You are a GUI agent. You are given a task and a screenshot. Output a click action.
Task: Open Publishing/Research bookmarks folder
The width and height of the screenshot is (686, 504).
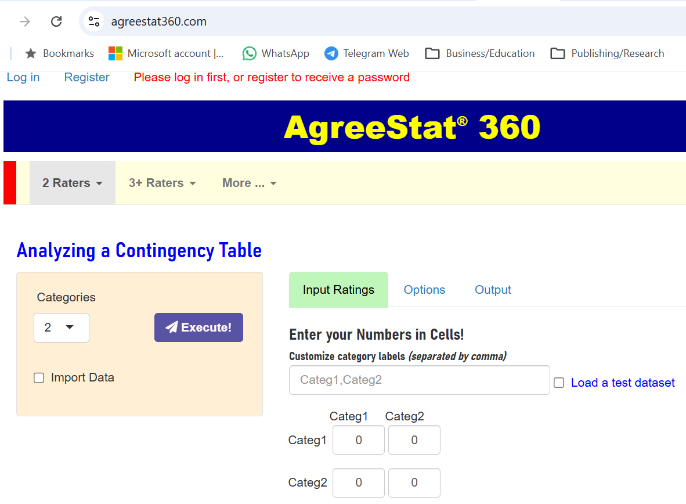tap(607, 53)
